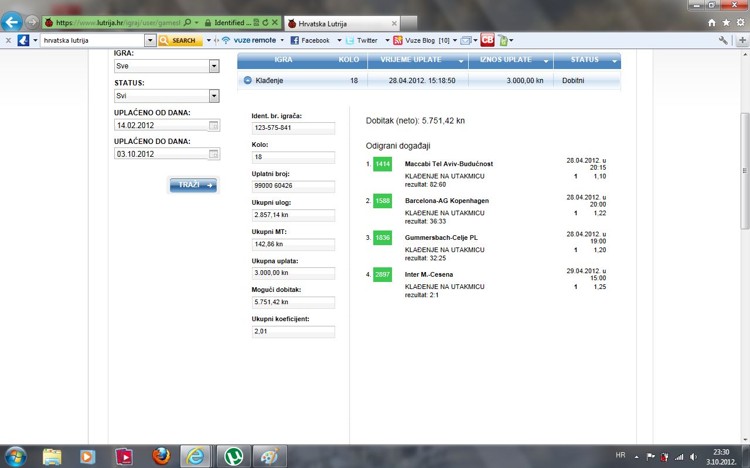Open the Facebook toolbar shortcut
This screenshot has width=750, height=468.
coord(310,40)
